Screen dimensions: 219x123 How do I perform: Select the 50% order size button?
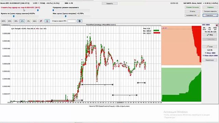pos(10,21)
